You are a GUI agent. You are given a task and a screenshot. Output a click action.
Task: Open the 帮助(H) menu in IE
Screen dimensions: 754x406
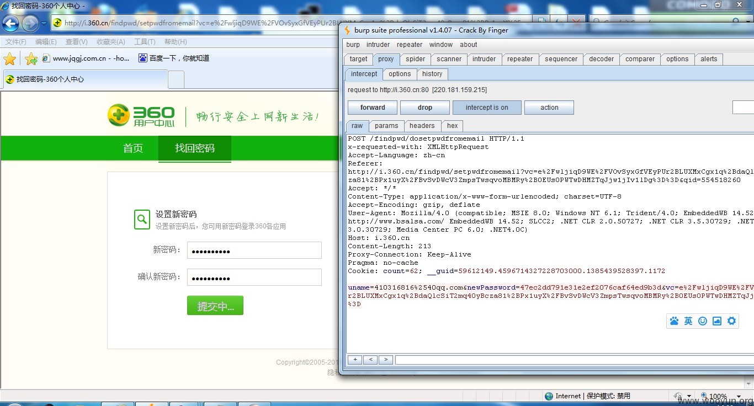point(176,42)
